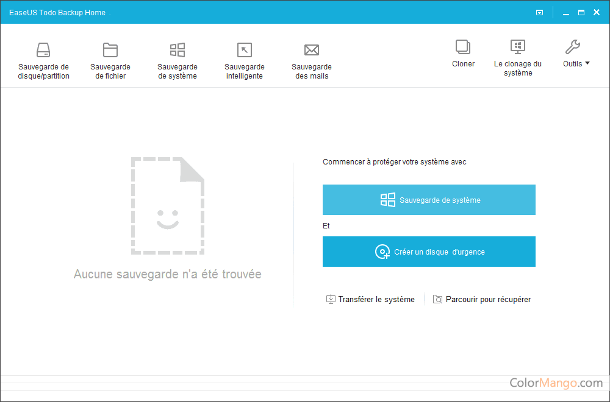Open Sauvegarde des mails envelope icon
This screenshot has height=402, width=610.
[312, 50]
